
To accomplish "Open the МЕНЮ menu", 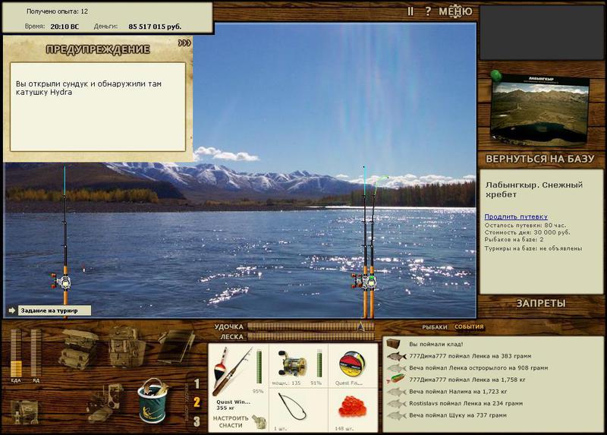I will coord(455,11).
